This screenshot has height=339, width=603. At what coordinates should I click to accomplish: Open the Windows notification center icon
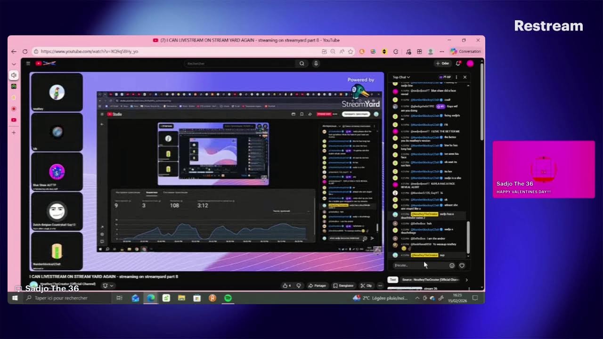click(x=475, y=298)
